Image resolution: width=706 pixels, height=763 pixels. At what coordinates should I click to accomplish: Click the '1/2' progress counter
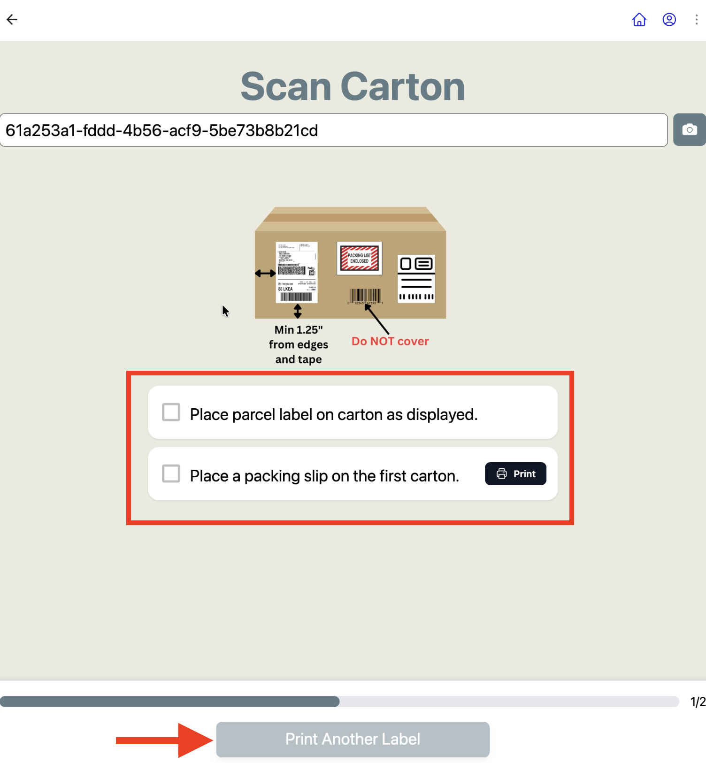point(698,702)
